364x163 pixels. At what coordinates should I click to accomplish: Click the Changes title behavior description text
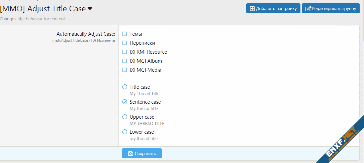[32, 19]
